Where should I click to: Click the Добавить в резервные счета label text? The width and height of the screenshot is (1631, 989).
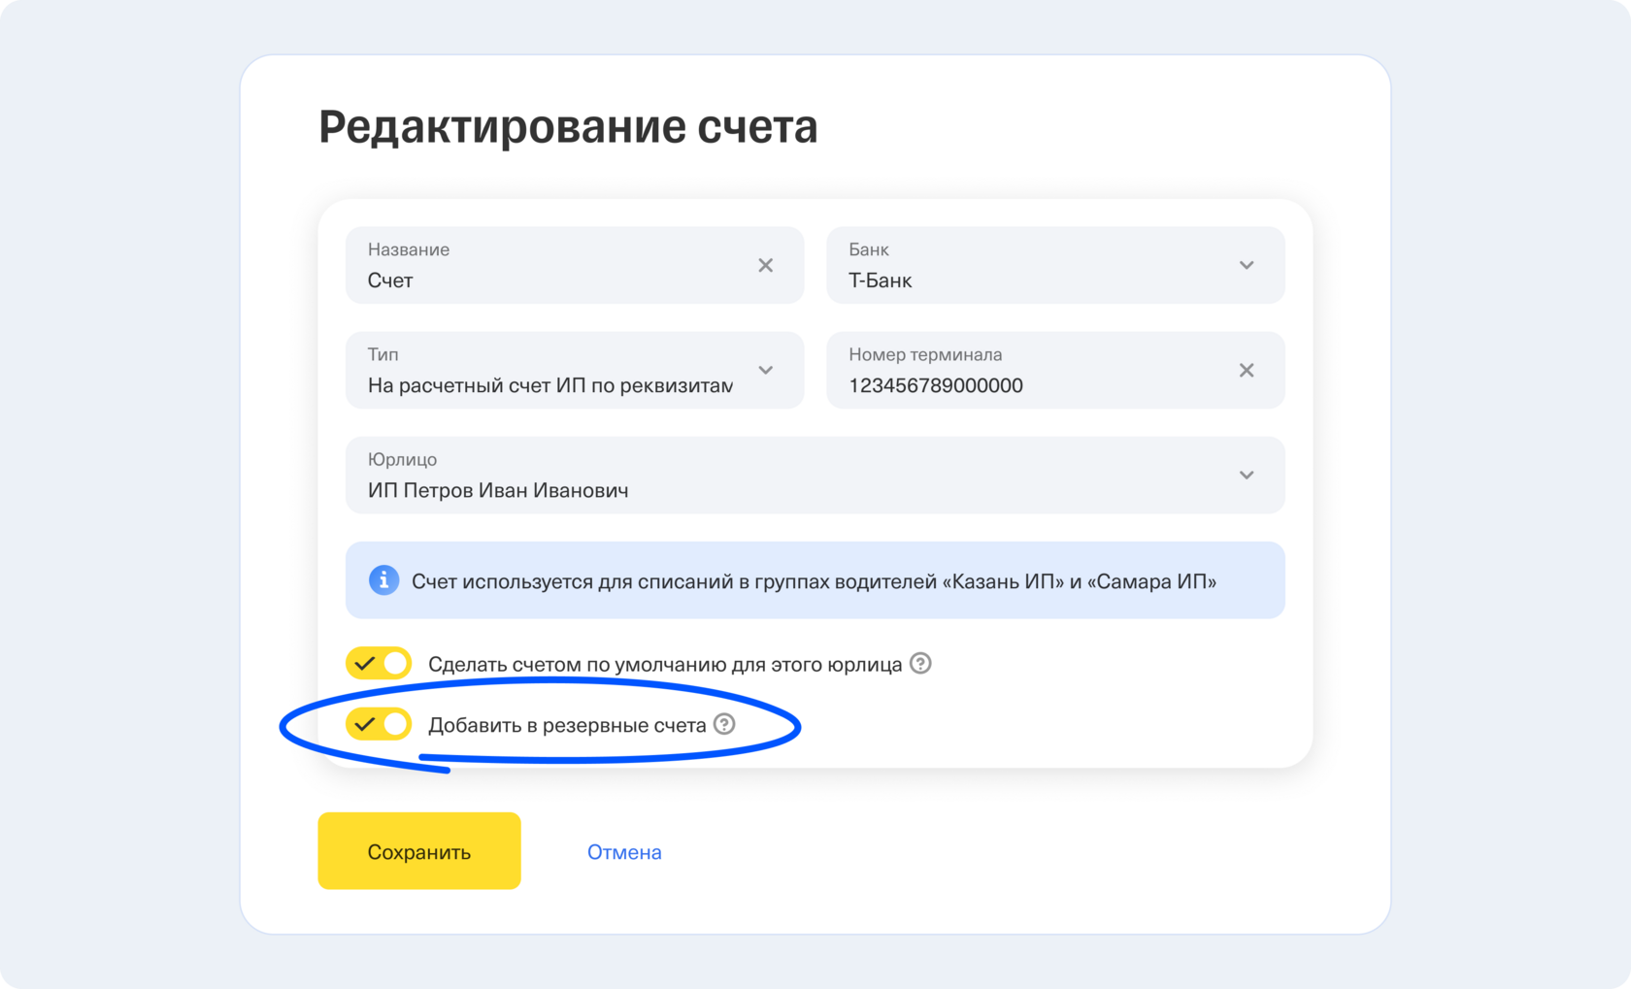pyautogui.click(x=567, y=725)
